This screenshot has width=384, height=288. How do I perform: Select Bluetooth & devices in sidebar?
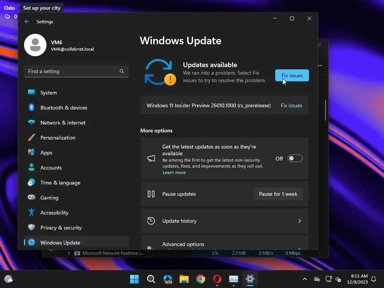click(76, 108)
